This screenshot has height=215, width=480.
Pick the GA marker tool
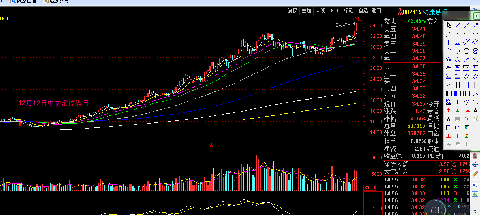(466, 67)
